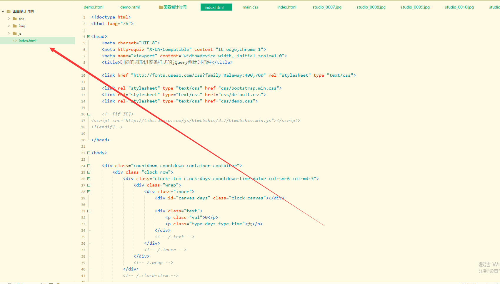Click the folder icon on the 圆圈倒计时间 tab

point(161,7)
